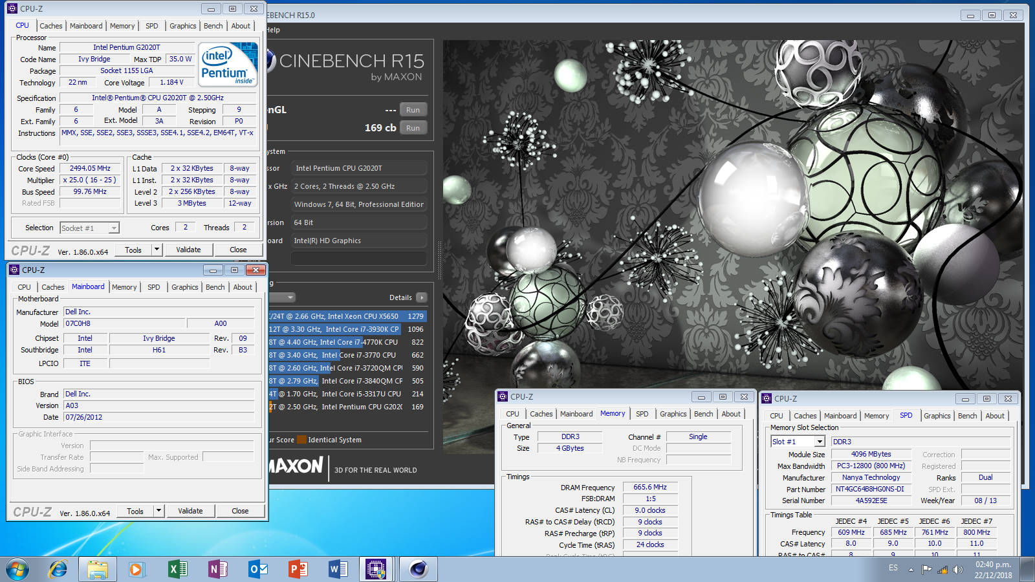Click Close button in top CPU-Z window
The image size is (1035, 582).
238,250
